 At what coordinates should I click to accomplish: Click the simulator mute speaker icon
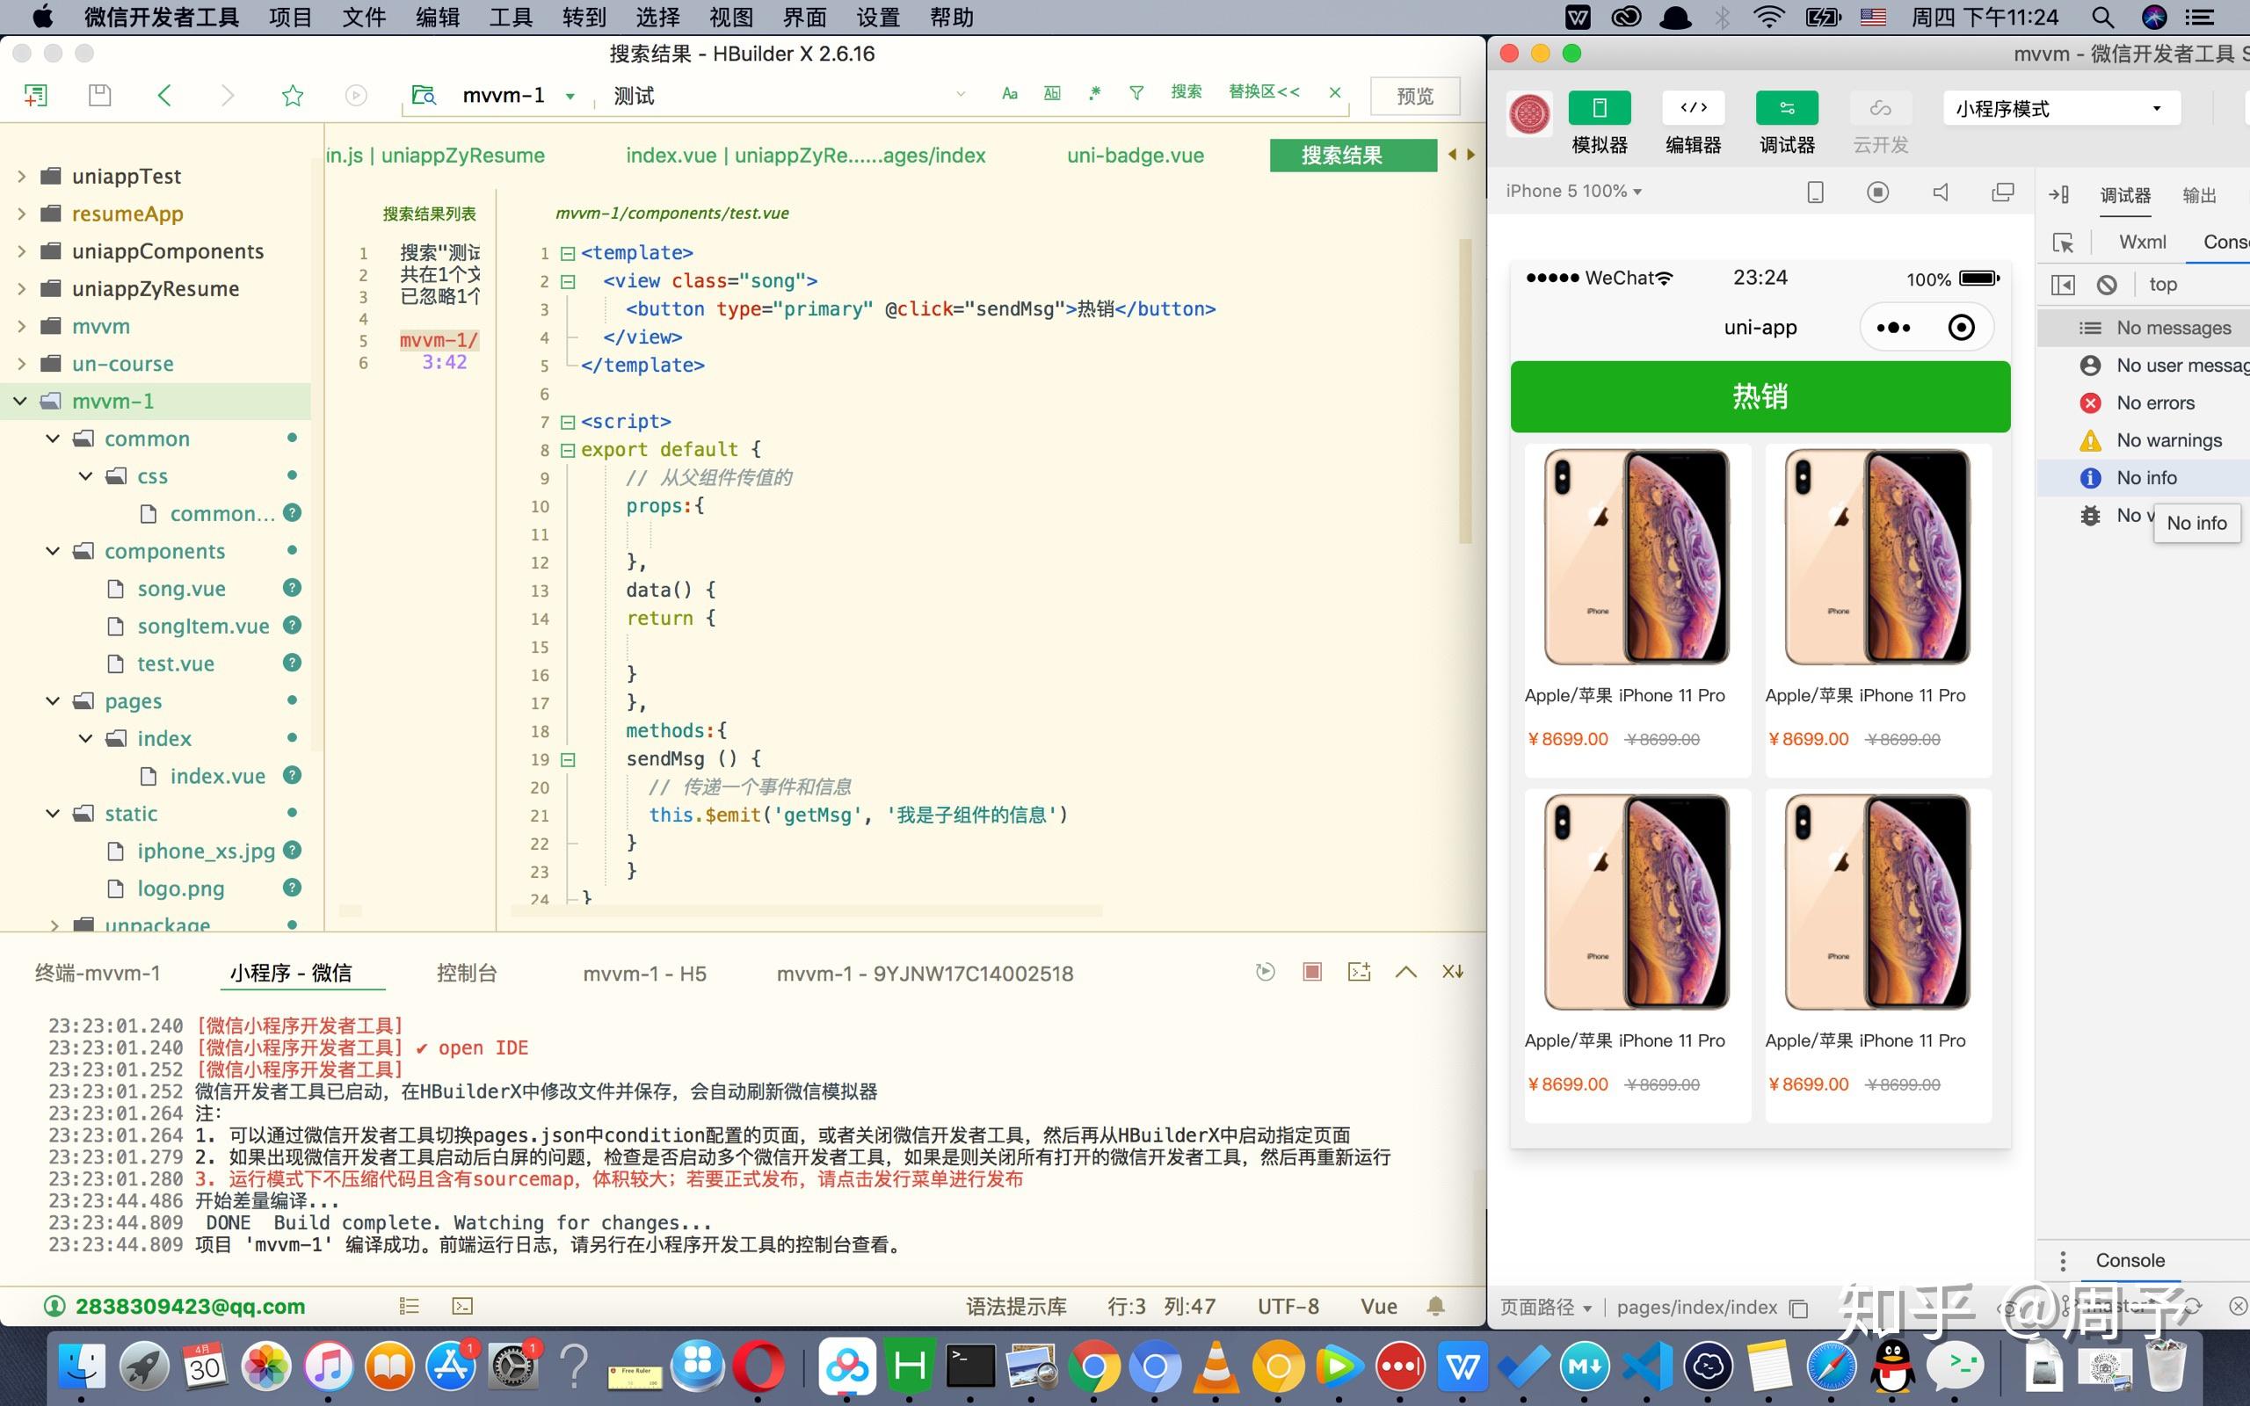click(x=1941, y=192)
